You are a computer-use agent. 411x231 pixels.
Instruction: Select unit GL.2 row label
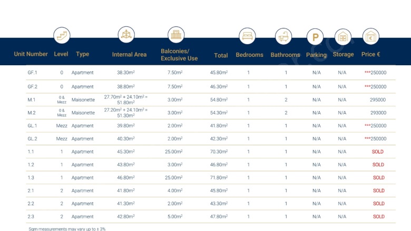pos(33,139)
